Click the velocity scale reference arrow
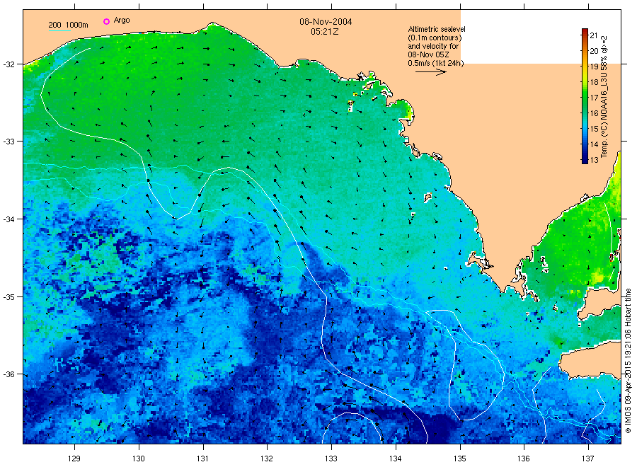Image resolution: width=637 pixels, height=467 pixels. coord(430,72)
